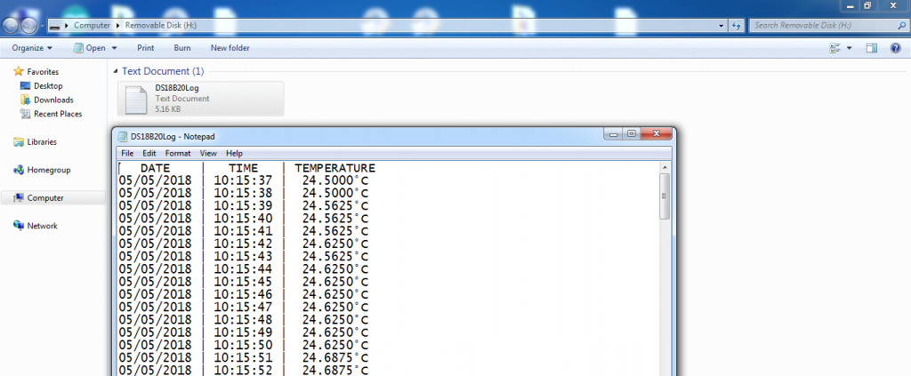Maximize the Notepad window

click(x=631, y=134)
